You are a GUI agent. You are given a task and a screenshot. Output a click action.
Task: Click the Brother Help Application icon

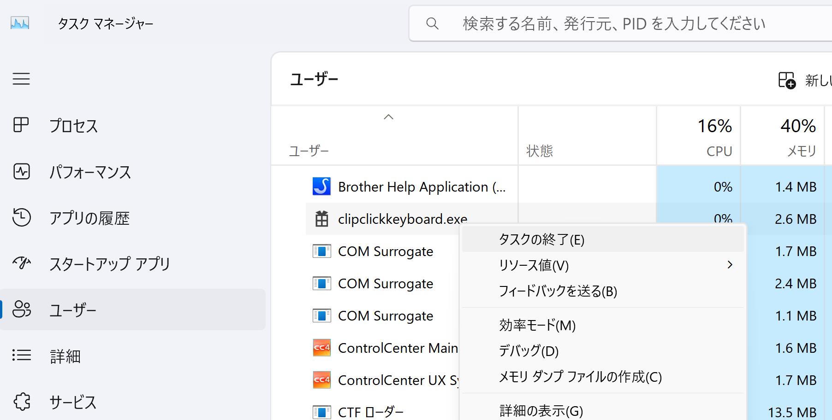click(x=321, y=187)
